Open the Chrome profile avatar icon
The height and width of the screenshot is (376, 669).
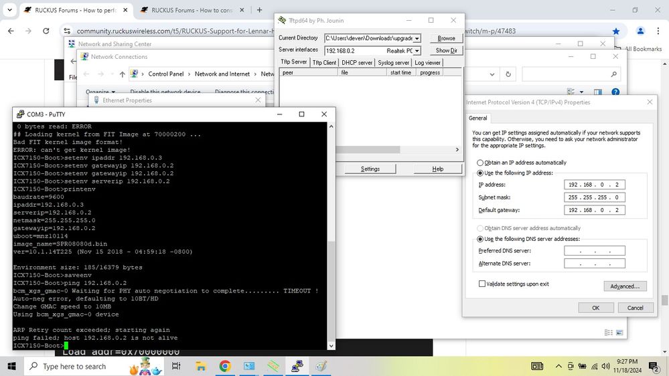tap(641, 31)
